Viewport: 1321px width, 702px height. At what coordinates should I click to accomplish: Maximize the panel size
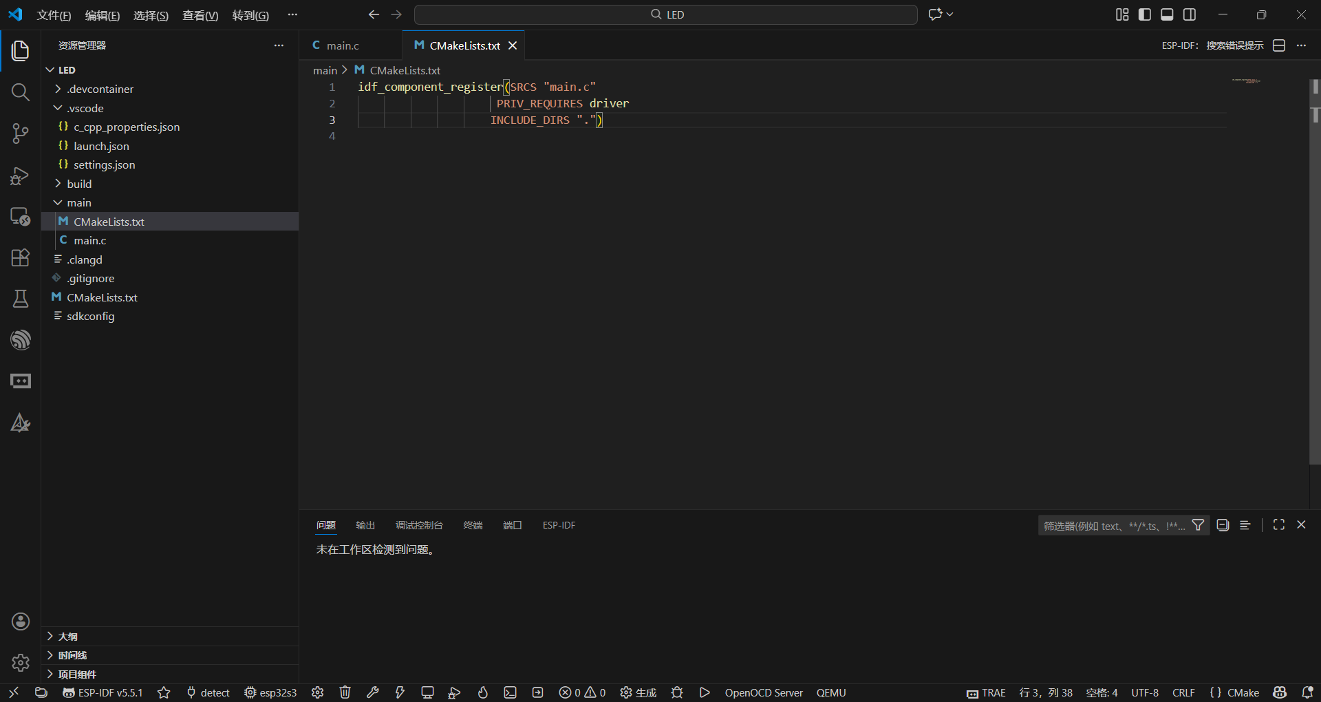[1279, 524]
